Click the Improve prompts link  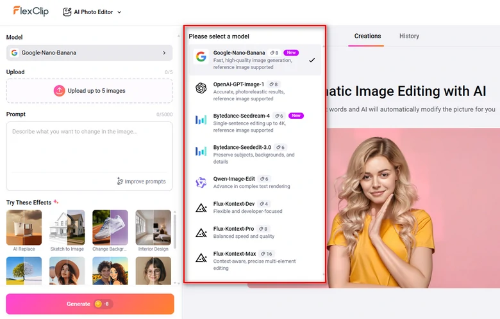pos(141,182)
